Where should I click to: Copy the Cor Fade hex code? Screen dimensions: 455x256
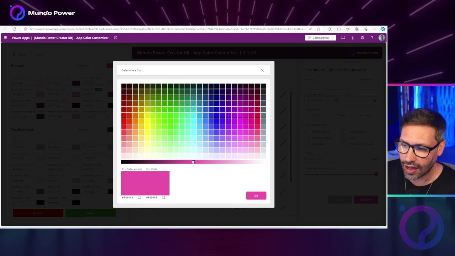pos(164,197)
